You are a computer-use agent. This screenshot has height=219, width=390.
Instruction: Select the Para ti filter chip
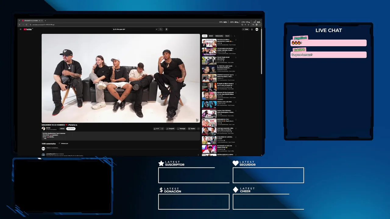(227, 36)
